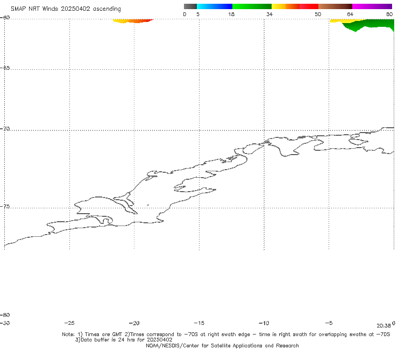Click the yellow-orange wind patch near -20 longitude

(x=132, y=21)
